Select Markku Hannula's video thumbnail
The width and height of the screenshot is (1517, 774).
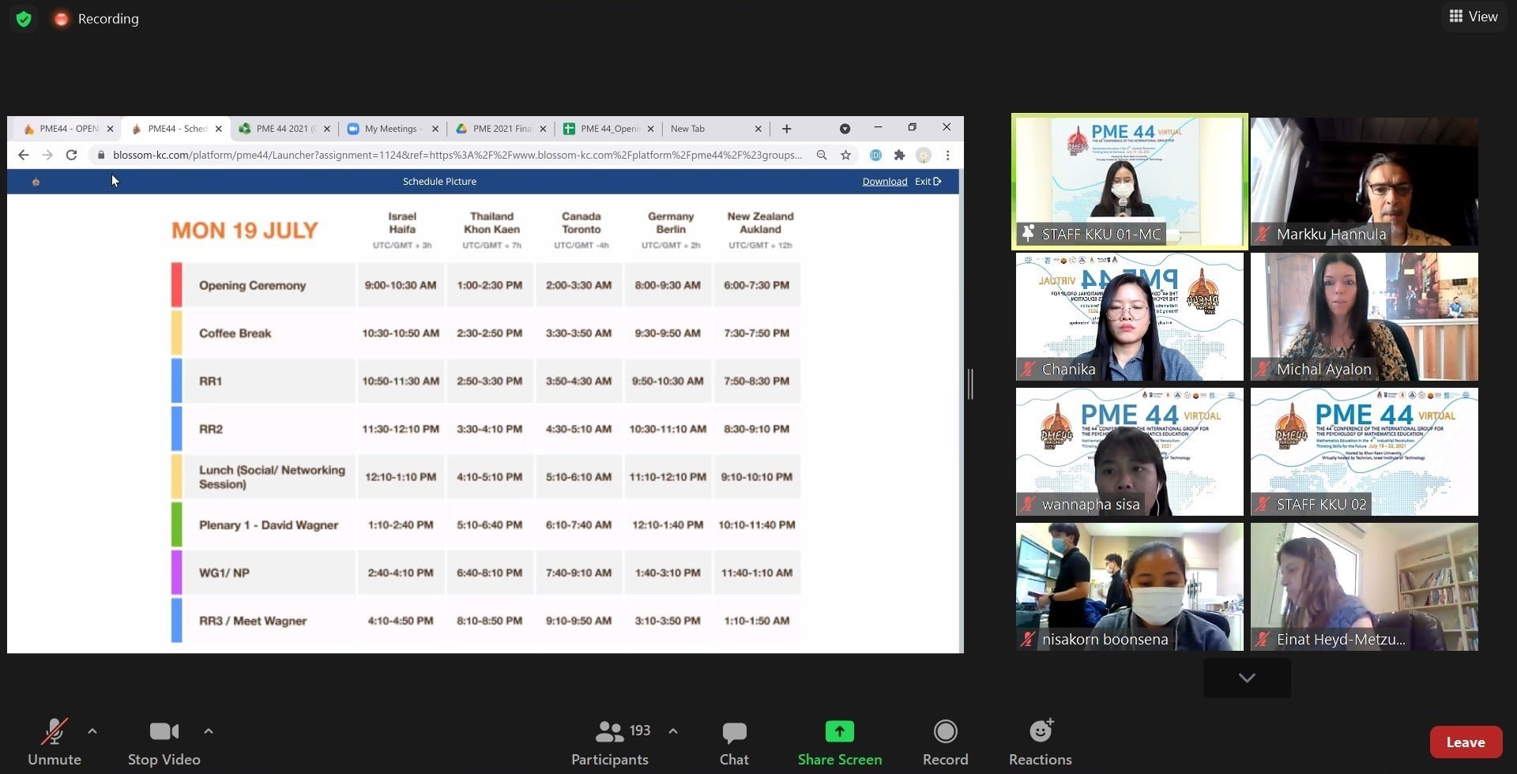[x=1364, y=182]
